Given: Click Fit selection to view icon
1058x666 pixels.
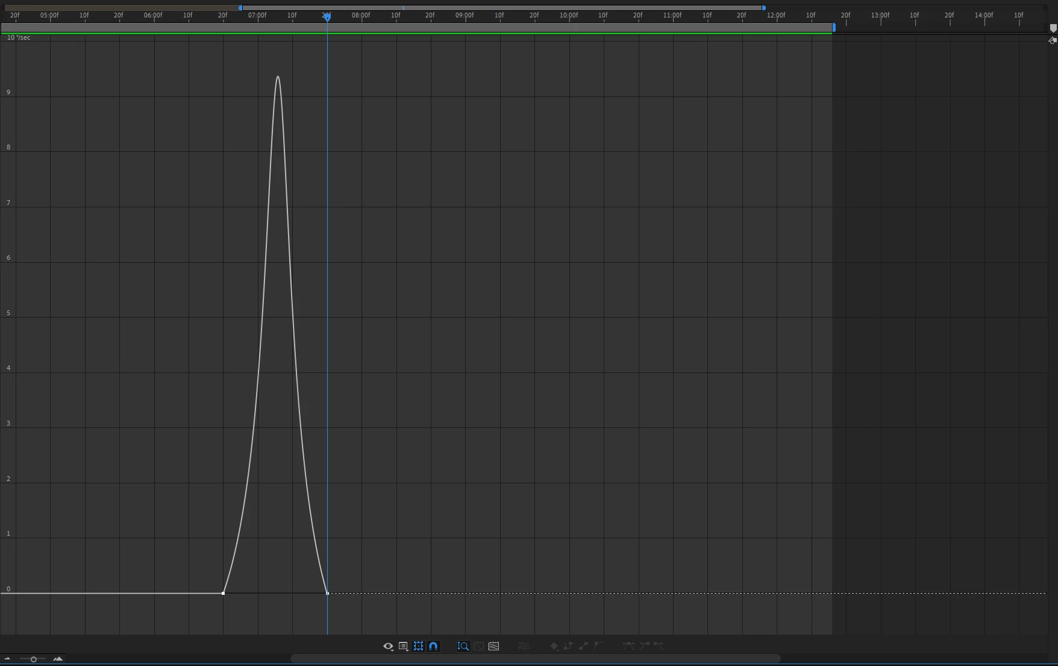Looking at the screenshot, I should click(478, 646).
